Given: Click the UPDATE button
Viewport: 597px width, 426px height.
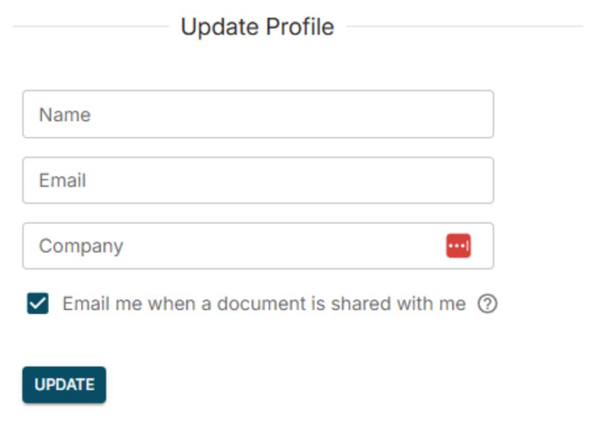Looking at the screenshot, I should 64,385.
